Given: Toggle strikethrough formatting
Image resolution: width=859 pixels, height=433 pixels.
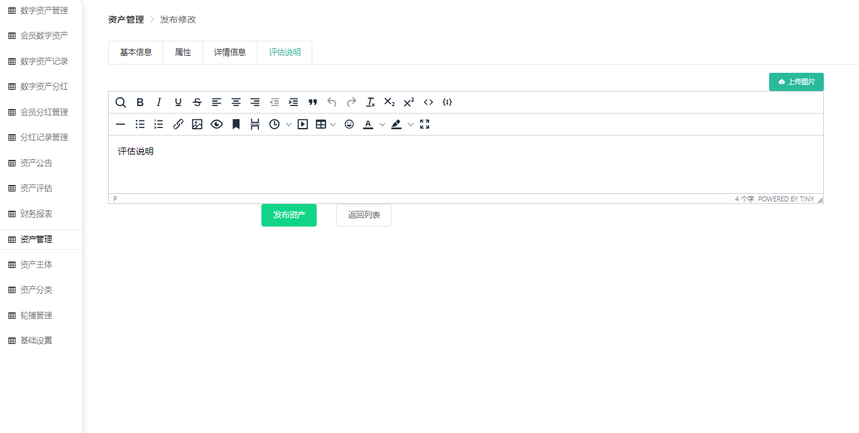Looking at the screenshot, I should 197,102.
